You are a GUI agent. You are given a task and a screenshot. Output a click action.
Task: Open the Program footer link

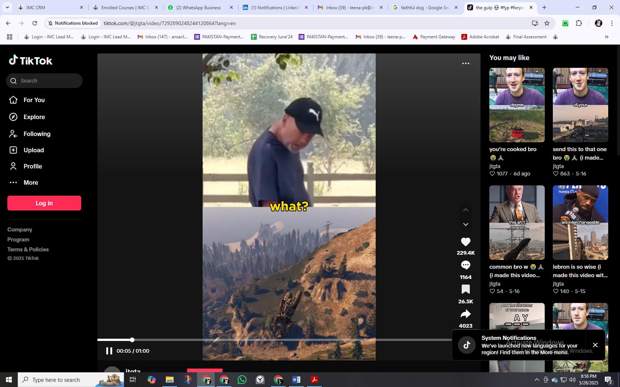18,240
